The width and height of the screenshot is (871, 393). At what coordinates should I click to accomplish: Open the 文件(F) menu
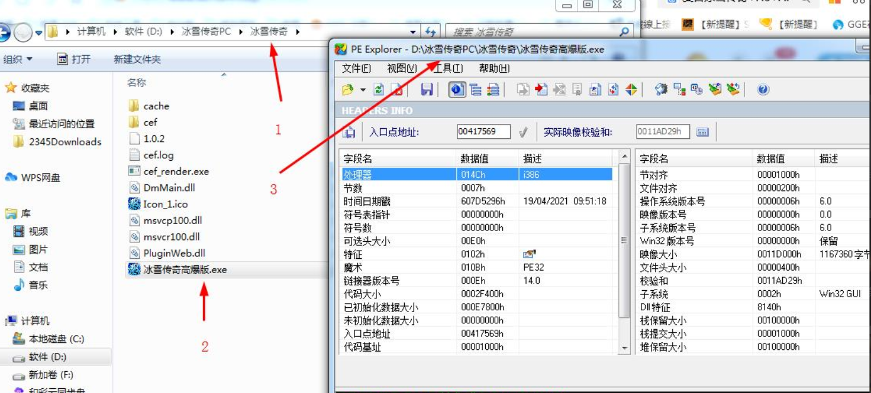pos(356,69)
